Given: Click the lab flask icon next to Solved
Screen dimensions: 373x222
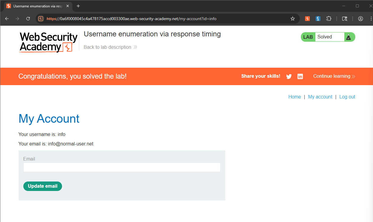Looking at the screenshot, I should (x=348, y=37).
